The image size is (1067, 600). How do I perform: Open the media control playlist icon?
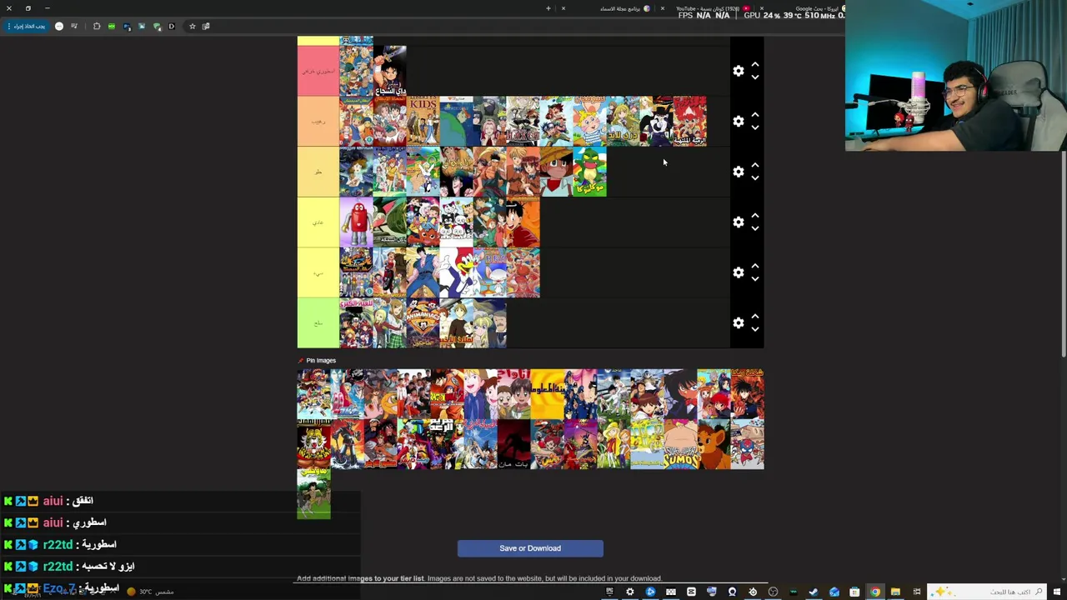[x=74, y=26]
